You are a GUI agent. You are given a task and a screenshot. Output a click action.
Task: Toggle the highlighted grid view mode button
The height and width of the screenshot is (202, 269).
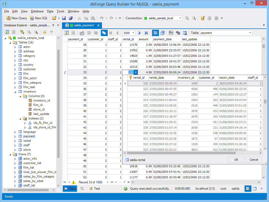pos(155,33)
